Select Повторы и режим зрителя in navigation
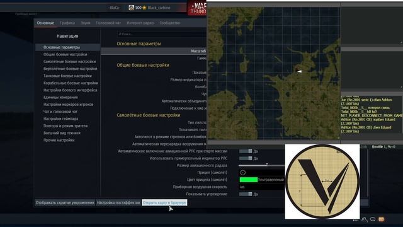The width and height of the screenshot is (403, 227). (65, 126)
